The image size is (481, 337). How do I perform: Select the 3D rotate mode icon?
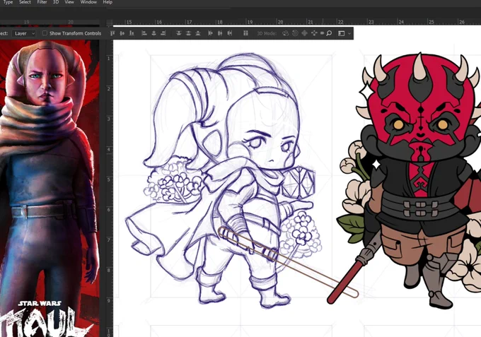(285, 33)
